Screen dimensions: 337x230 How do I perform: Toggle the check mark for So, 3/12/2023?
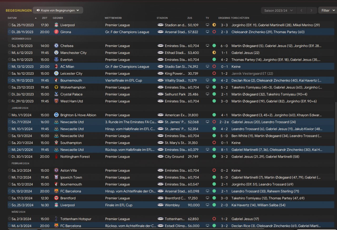tap(9, 46)
